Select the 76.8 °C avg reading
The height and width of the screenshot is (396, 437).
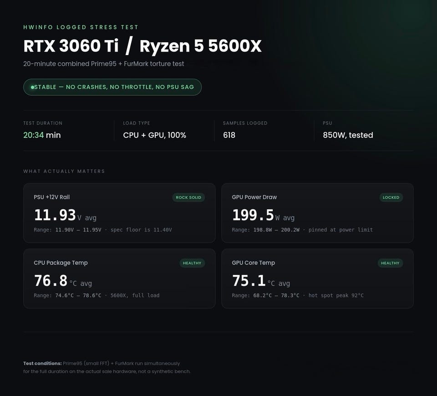pyautogui.click(x=63, y=281)
